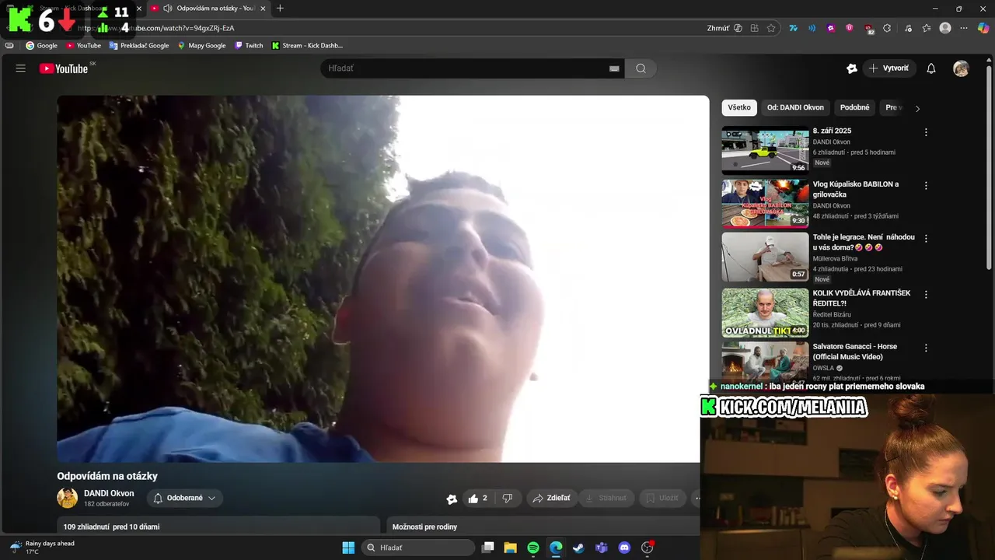
Task: Select the Podobné filter chip
Action: coord(855,108)
